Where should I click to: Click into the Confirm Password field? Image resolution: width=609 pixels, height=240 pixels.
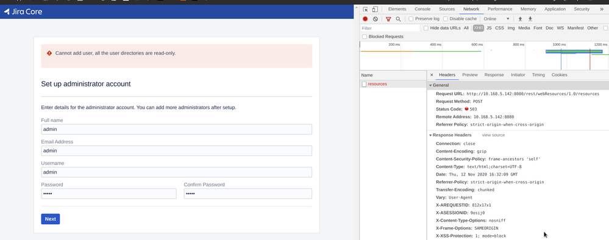(248, 193)
